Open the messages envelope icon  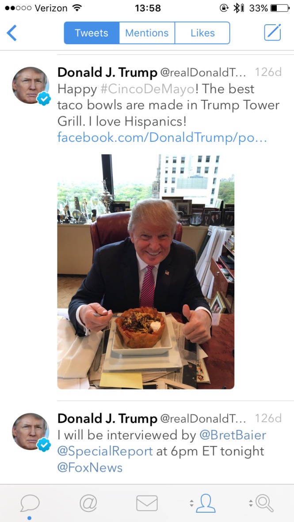pos(147,503)
